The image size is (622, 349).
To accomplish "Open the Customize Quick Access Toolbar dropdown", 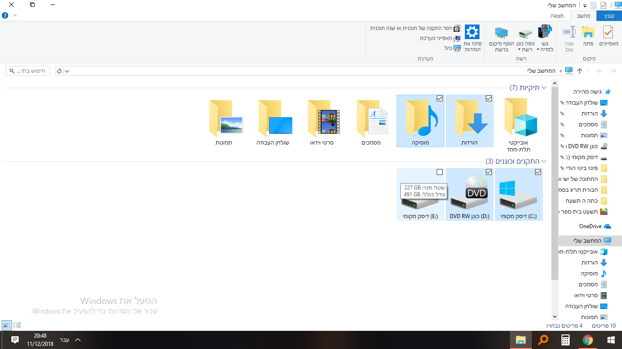I will pyautogui.click(x=585, y=6).
